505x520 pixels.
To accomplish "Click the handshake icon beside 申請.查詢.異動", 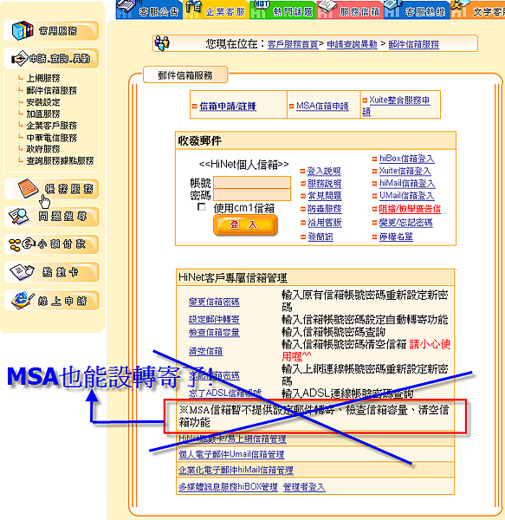I will click(x=20, y=59).
